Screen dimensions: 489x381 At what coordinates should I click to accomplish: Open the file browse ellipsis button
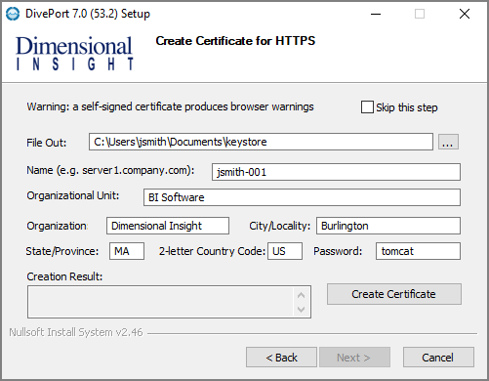click(x=448, y=142)
